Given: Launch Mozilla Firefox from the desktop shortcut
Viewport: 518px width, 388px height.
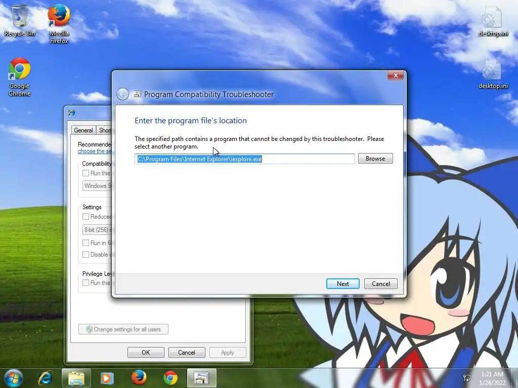Looking at the screenshot, I should (59, 24).
